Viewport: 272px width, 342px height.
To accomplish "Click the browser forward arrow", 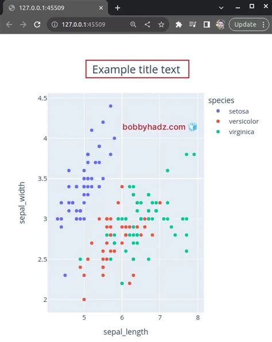I will (x=23, y=25).
